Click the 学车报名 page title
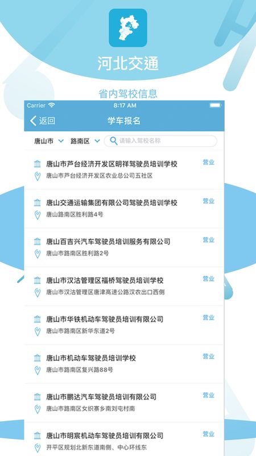Viewport: 256px width, 456px height. pyautogui.click(x=124, y=121)
